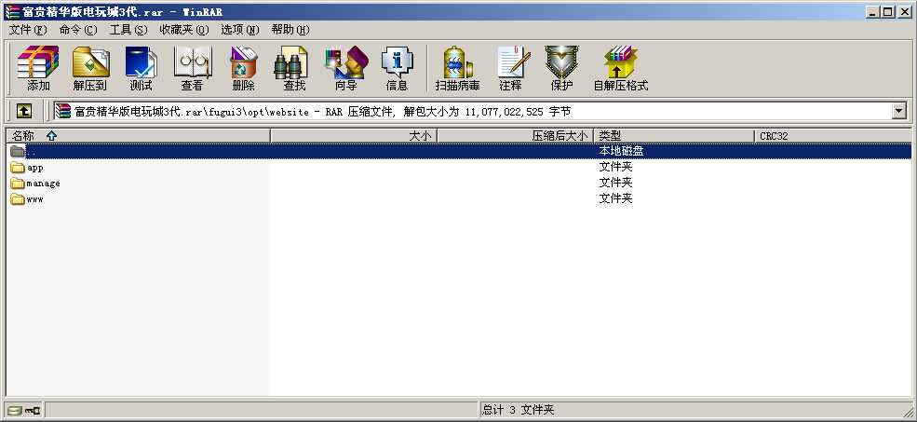This screenshot has height=422, width=917.
Task: Click the '文件夹' type in app row
Action: pos(615,168)
